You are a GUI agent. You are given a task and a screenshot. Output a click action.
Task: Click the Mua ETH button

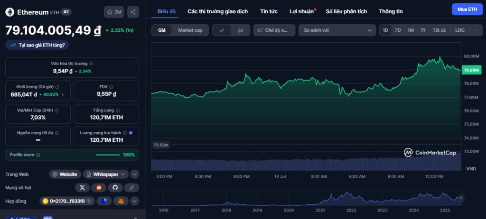point(467,9)
